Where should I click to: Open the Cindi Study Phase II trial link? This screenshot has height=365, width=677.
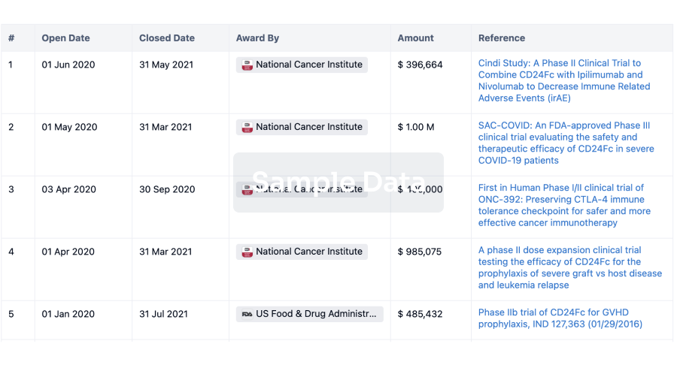[564, 80]
